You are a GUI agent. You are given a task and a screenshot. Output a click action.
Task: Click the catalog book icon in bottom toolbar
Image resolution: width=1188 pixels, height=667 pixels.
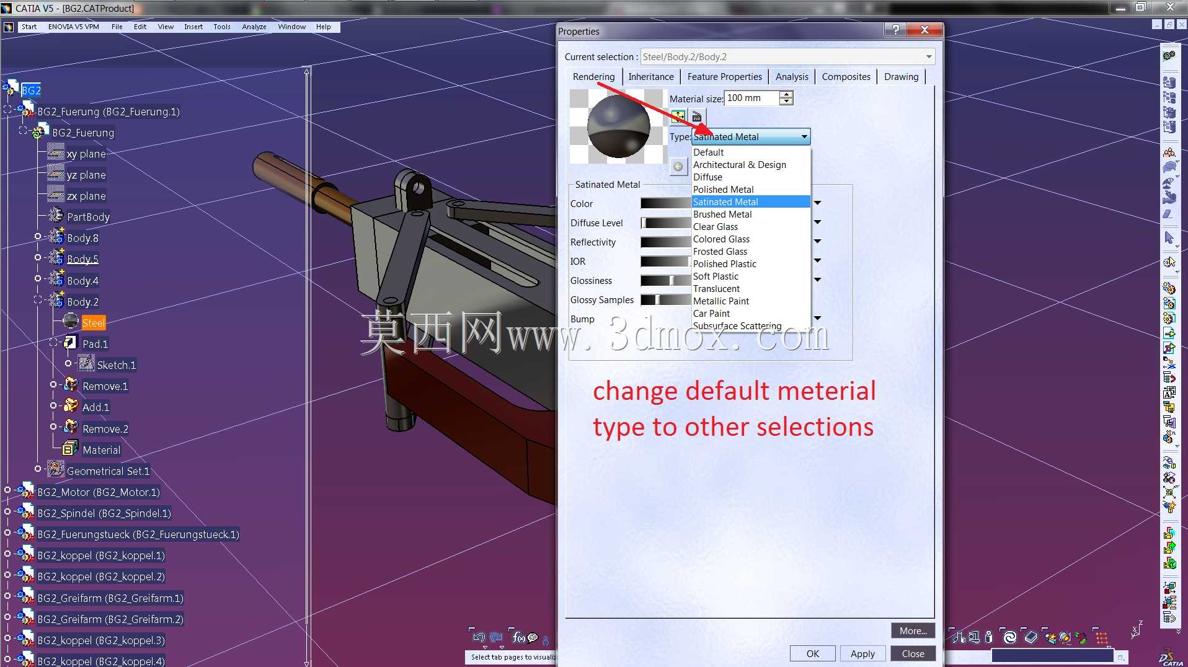1031,637
